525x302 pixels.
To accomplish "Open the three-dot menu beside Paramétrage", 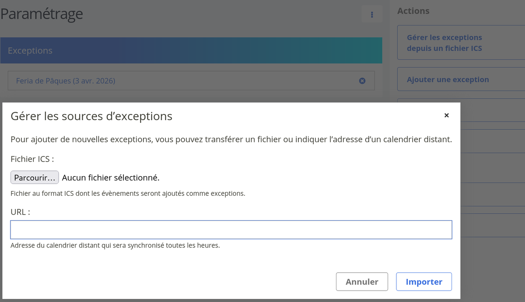I will [x=372, y=14].
